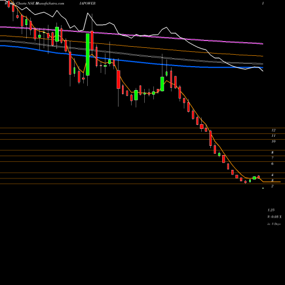Select the 8 price level label

tap(272, 153)
